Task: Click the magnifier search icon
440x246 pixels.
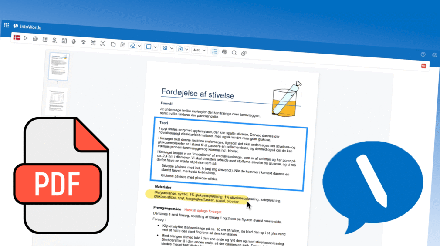Action: (x=234, y=53)
